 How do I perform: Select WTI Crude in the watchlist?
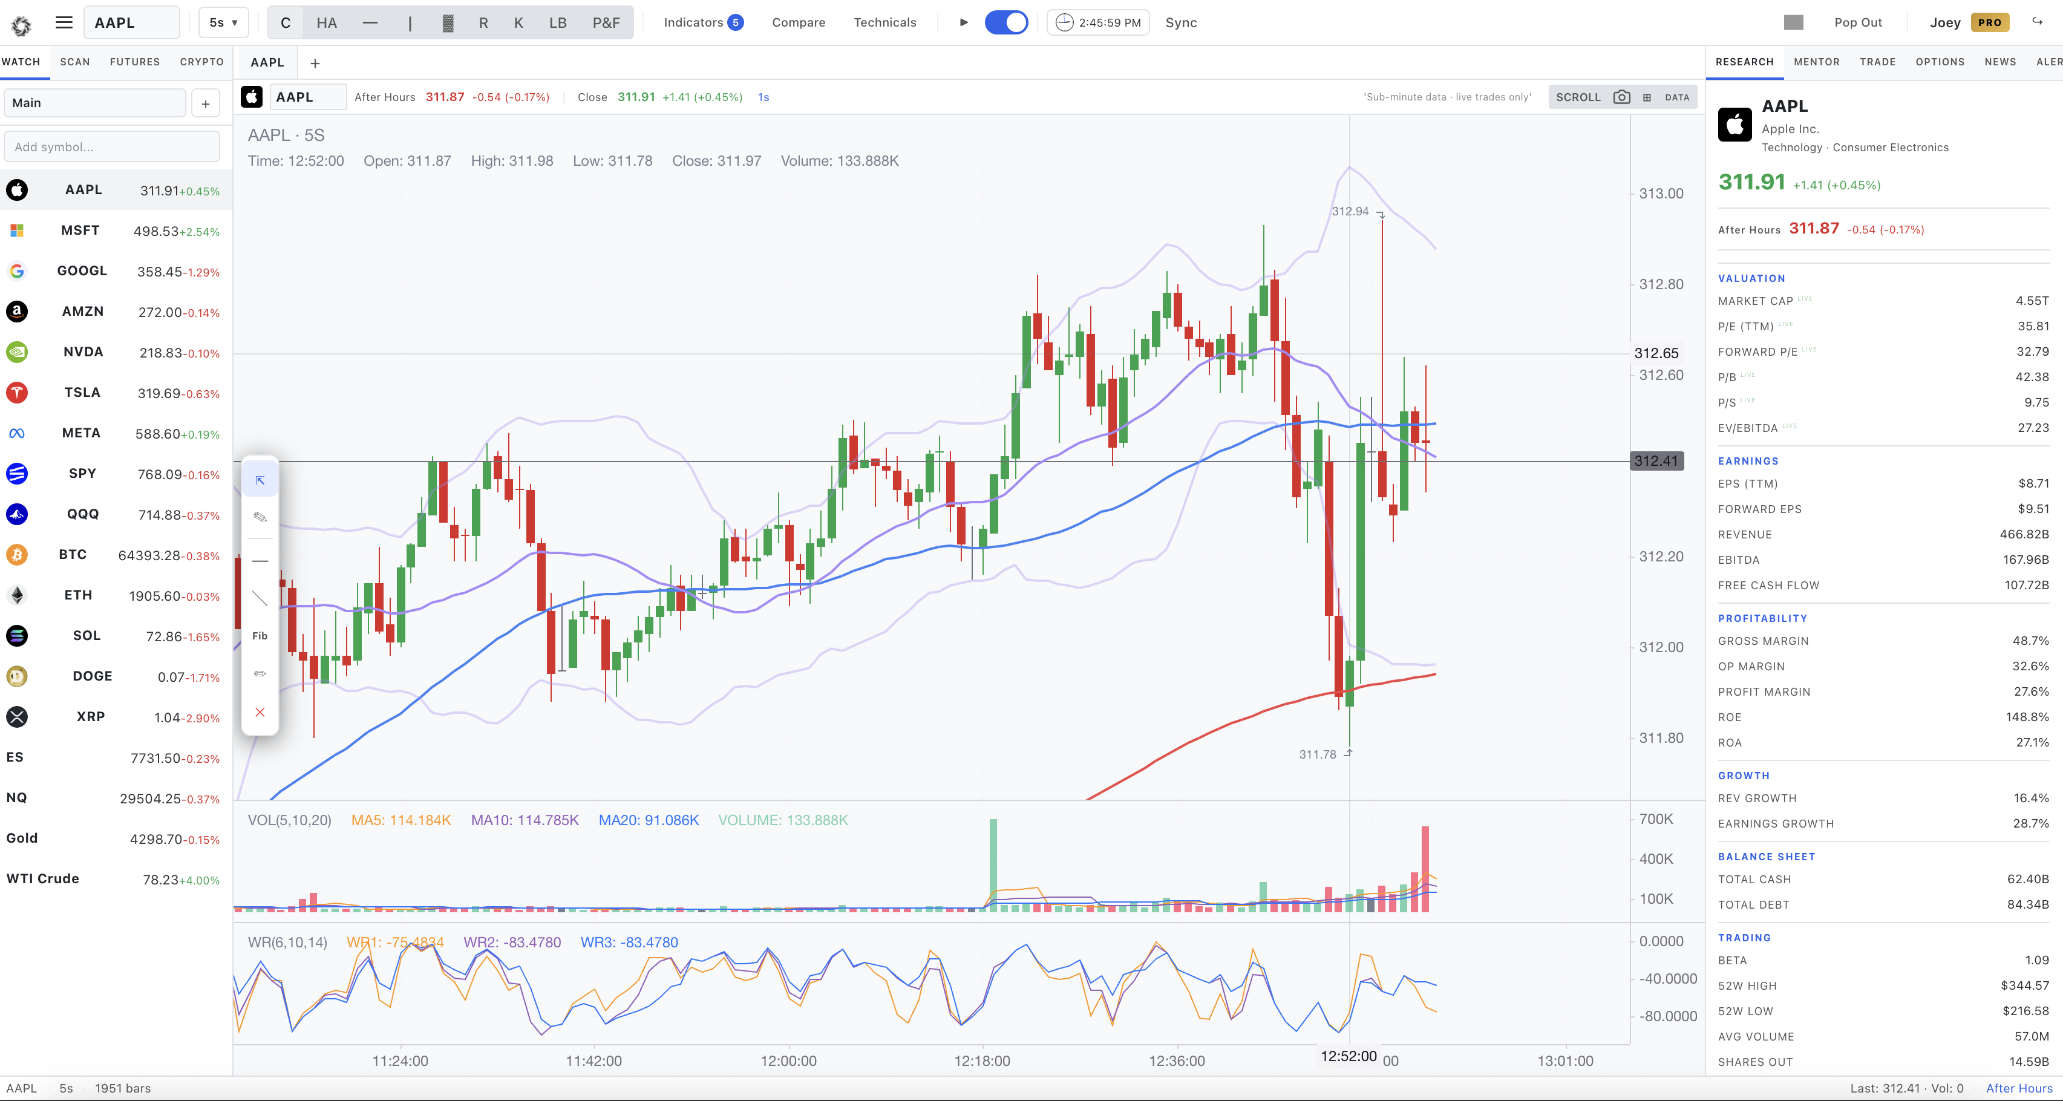tap(116, 879)
